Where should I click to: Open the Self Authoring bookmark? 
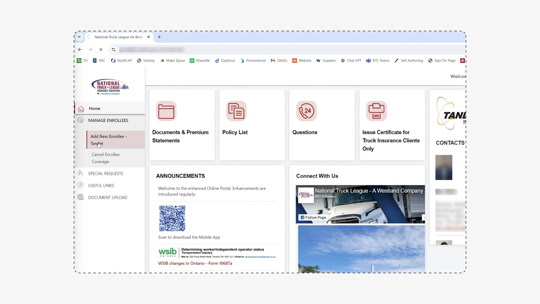(x=409, y=61)
